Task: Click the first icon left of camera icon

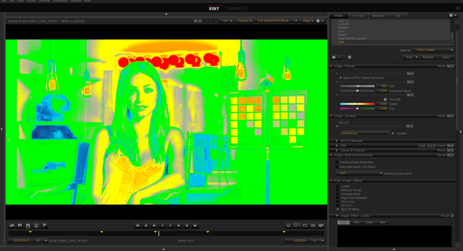Action: (x=12, y=226)
